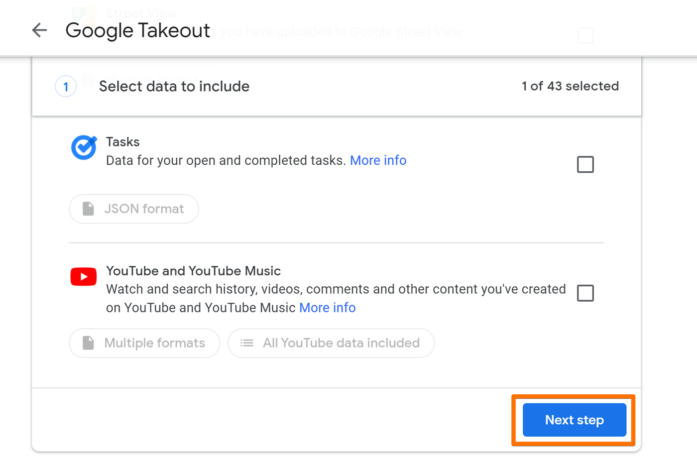
Task: Click the faded Street View checkbox
Action: pos(585,35)
